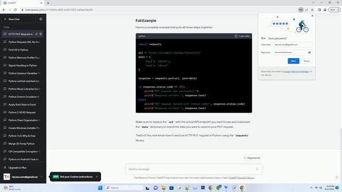Open Python Music Libraries chat
This screenshot has width=342, height=192.
pos(22,89)
